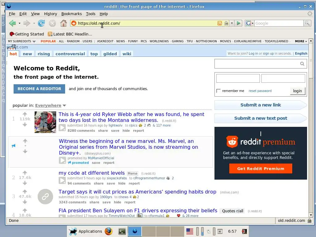Open the link icon thumbnail for Target post
Viewport: 316px width, 237px height.
(45, 197)
